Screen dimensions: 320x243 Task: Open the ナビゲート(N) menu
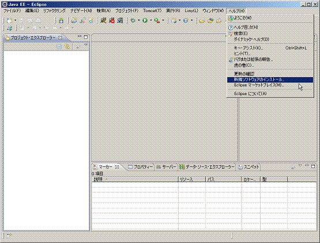(81, 10)
